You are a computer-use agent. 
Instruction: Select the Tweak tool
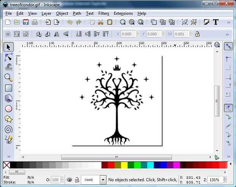[x=8, y=67]
